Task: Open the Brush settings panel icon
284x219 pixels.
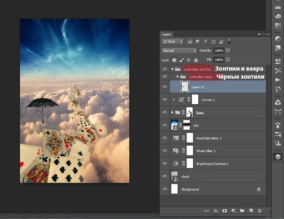Action: coord(278,134)
